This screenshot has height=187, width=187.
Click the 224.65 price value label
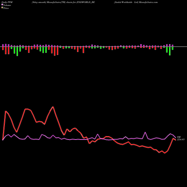tap(181, 140)
